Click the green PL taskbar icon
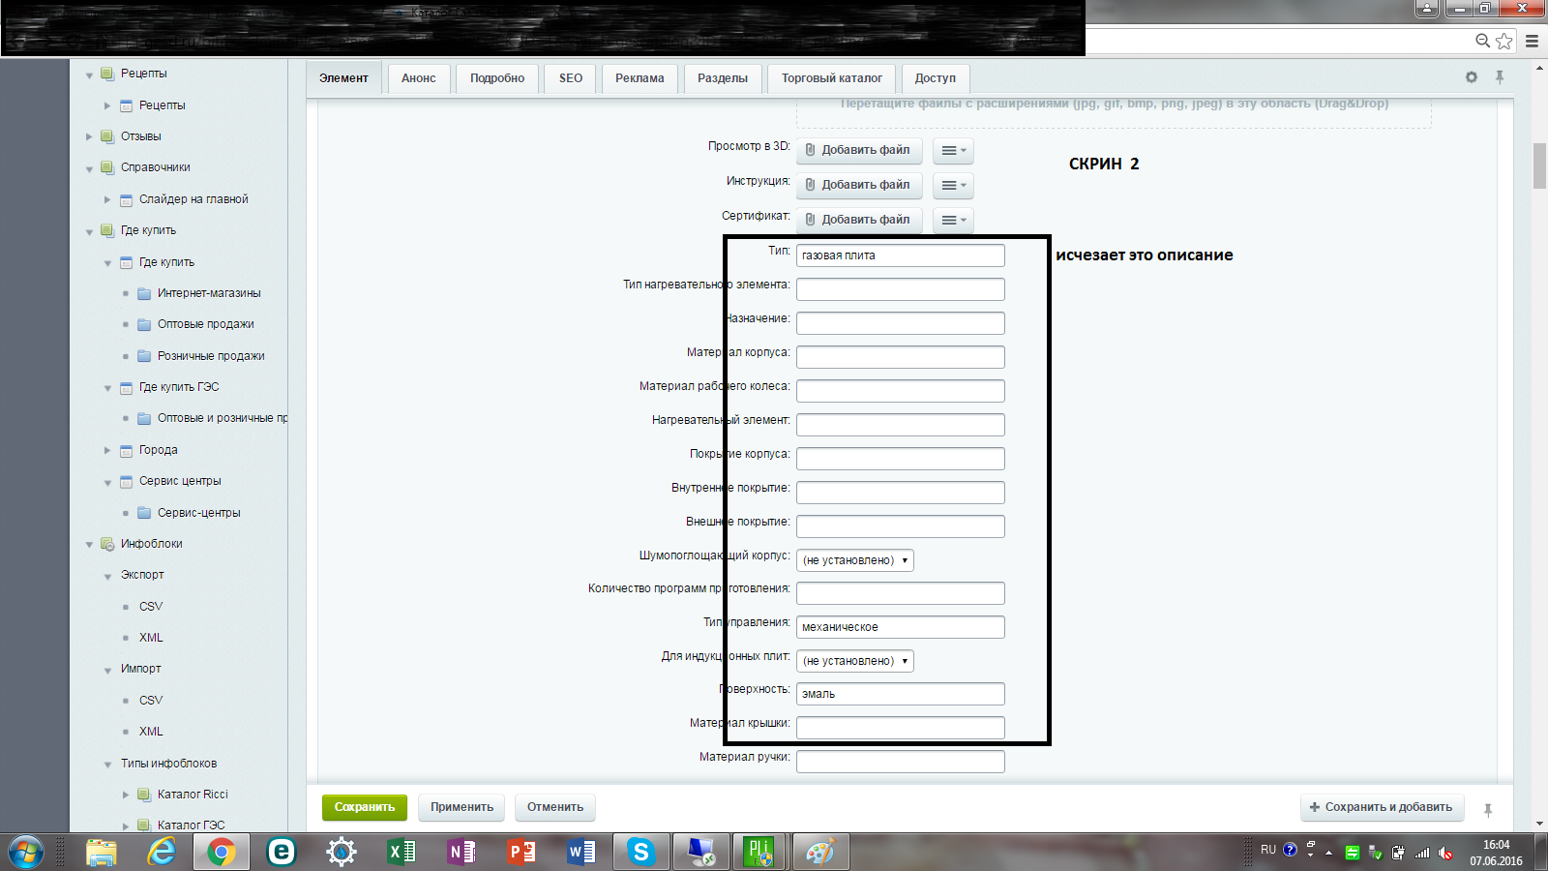This screenshot has width=1548, height=871. click(x=760, y=853)
